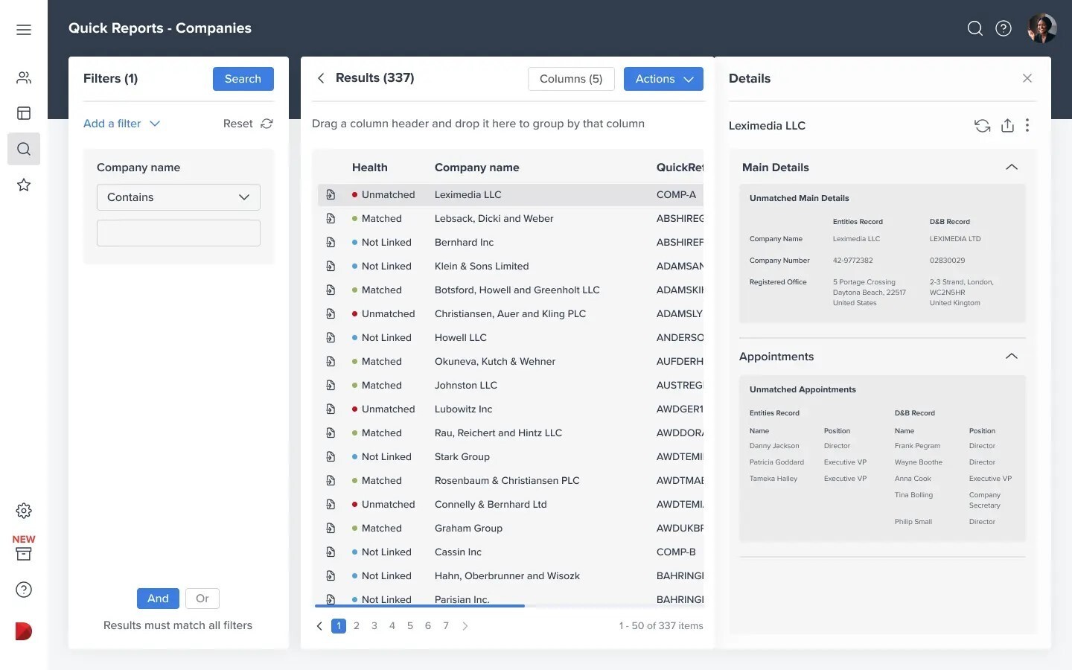
Task: Expand the Actions dropdown button
Action: pos(663,79)
